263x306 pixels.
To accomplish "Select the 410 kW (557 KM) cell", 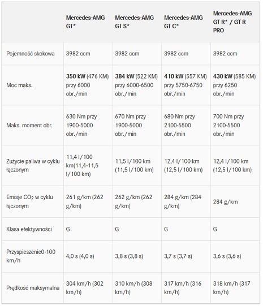I will click(x=185, y=85).
